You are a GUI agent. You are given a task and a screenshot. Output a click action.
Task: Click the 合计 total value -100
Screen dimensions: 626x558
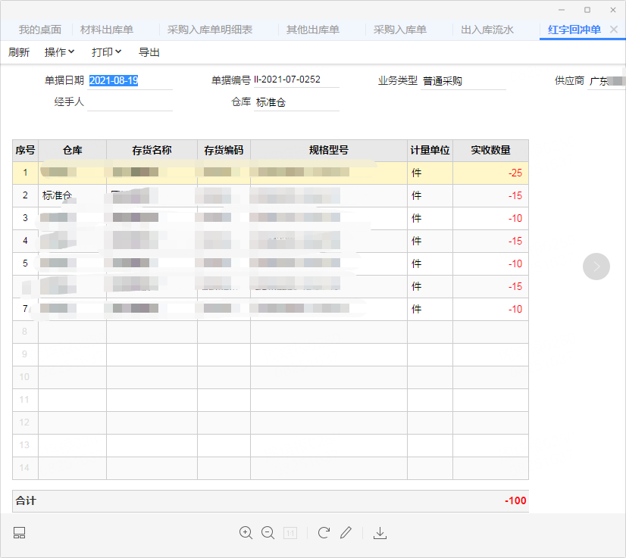tap(515, 501)
